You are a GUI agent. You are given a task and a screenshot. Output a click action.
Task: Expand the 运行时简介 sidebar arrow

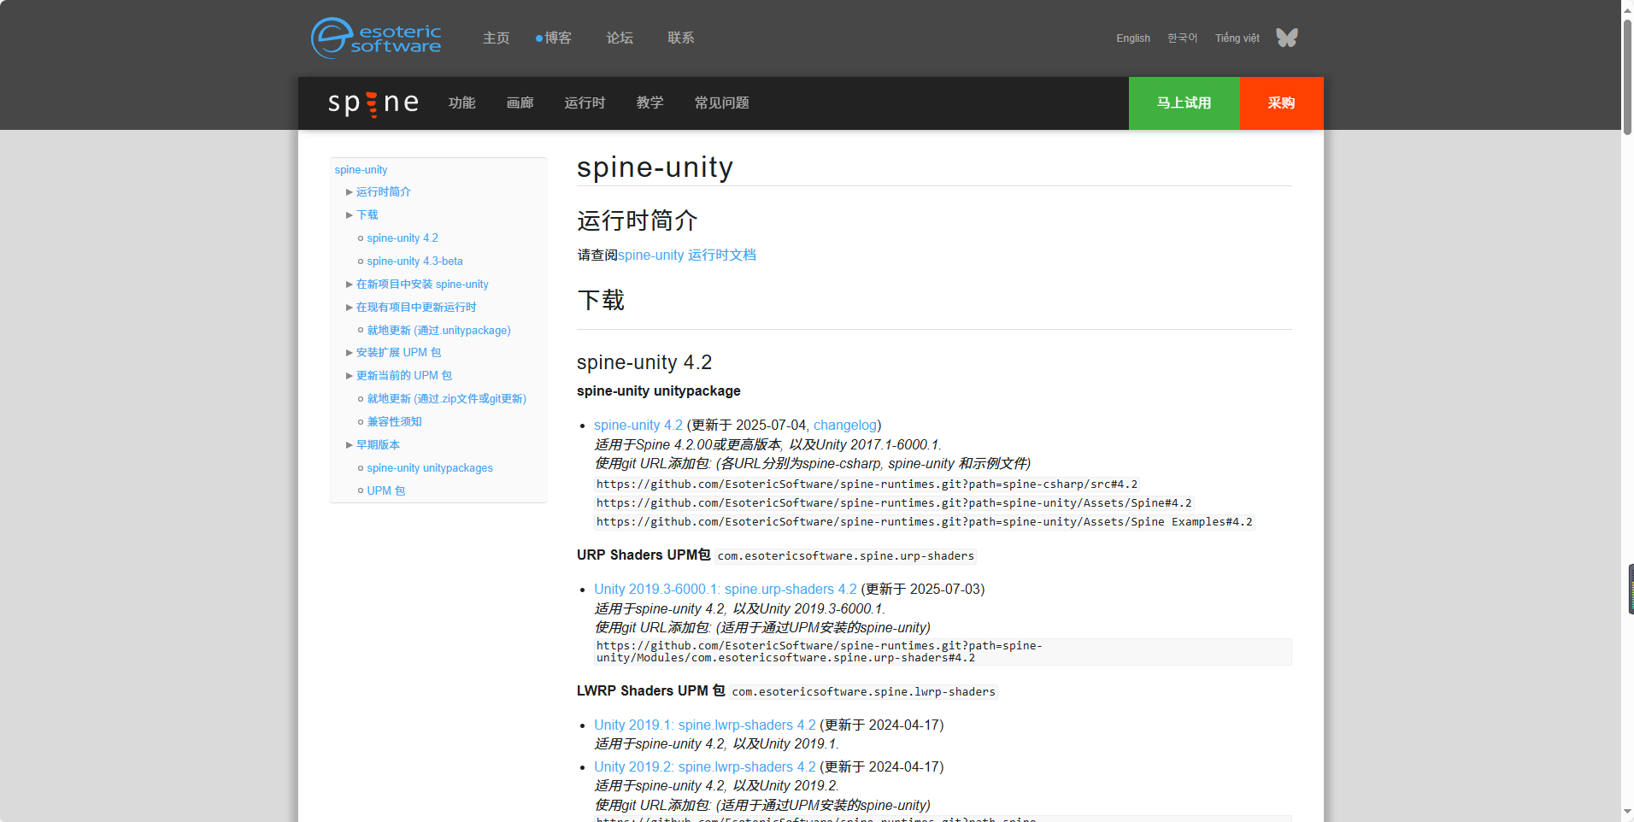click(350, 192)
